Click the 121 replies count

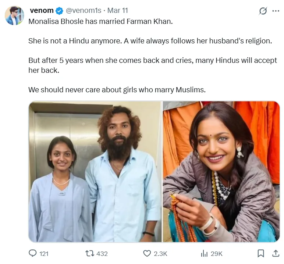click(44, 254)
